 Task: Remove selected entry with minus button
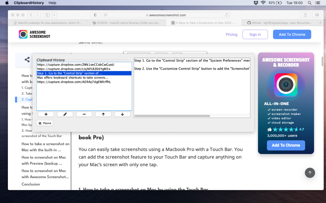pyautogui.click(x=84, y=114)
